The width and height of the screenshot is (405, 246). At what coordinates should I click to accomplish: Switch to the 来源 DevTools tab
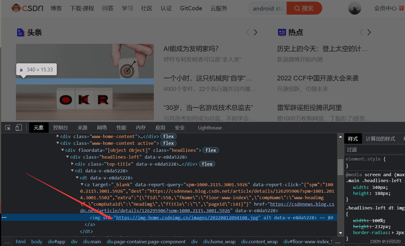click(82, 128)
